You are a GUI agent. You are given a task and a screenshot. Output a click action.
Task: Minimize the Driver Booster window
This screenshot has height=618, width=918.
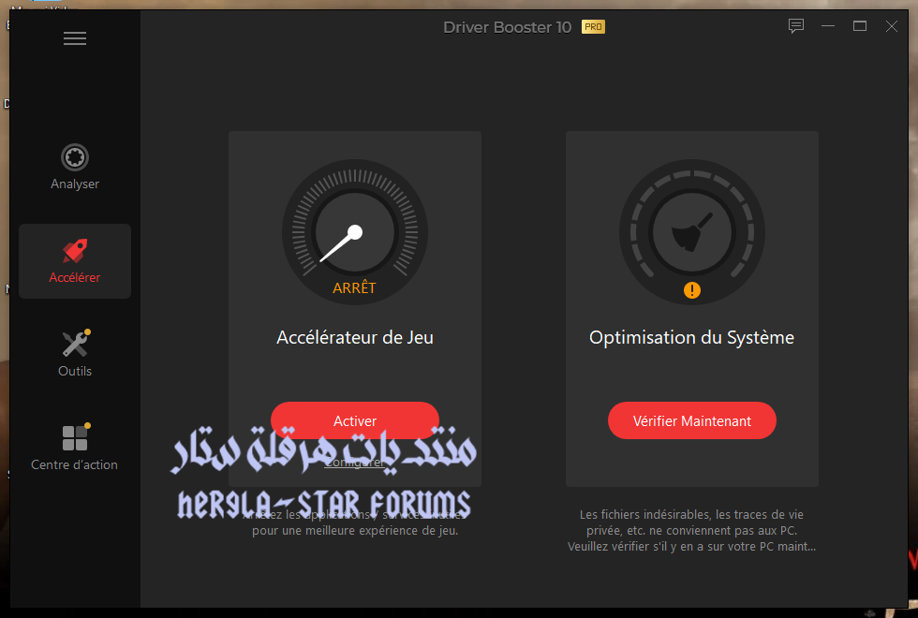coord(828,26)
